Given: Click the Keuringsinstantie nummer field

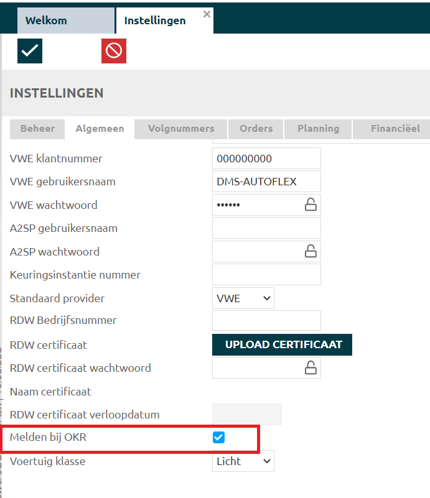Looking at the screenshot, I should click(266, 274).
